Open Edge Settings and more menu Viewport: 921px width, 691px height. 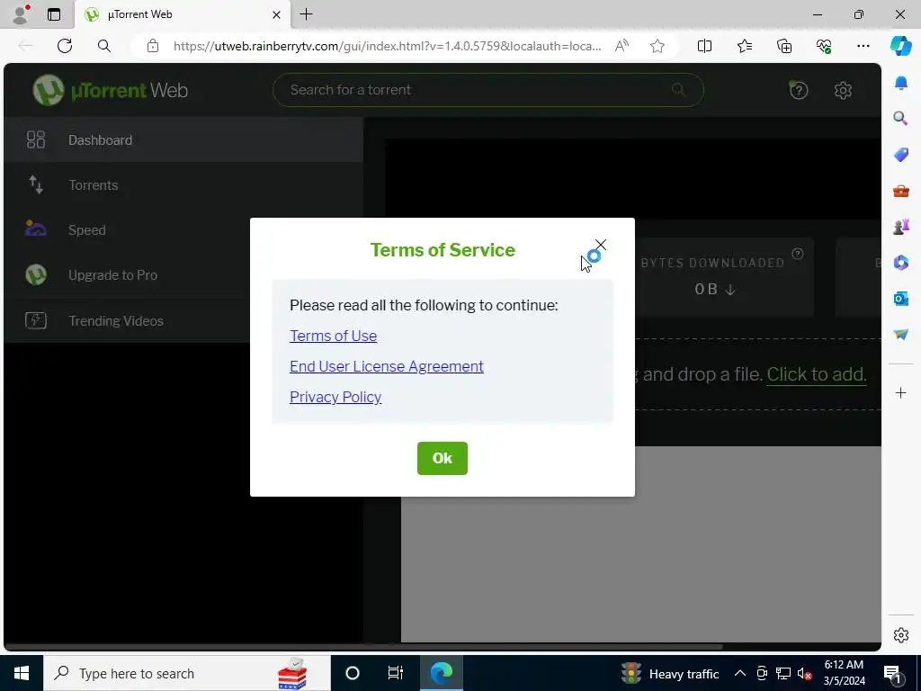[863, 46]
